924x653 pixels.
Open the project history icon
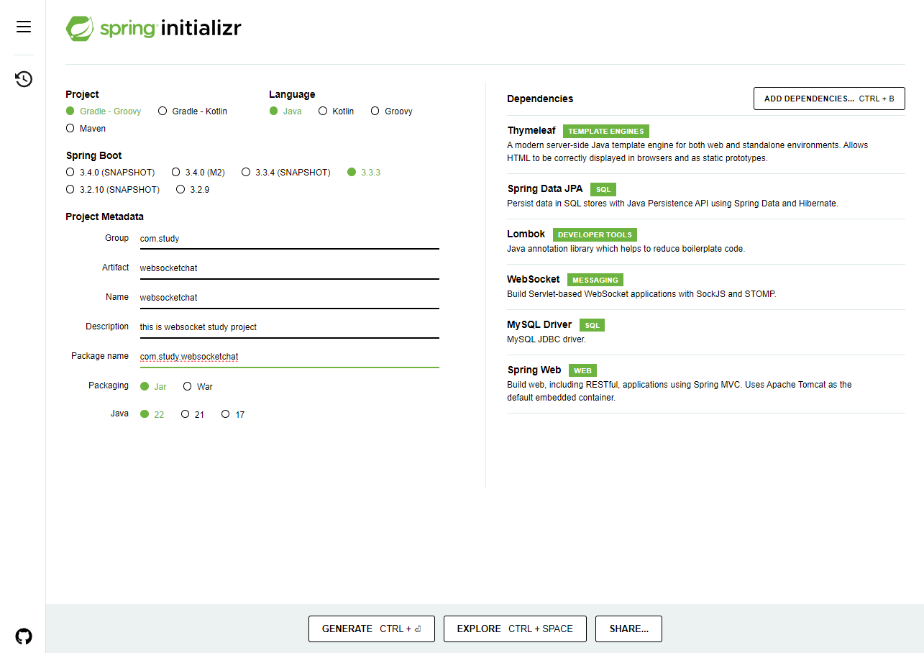pyautogui.click(x=24, y=79)
